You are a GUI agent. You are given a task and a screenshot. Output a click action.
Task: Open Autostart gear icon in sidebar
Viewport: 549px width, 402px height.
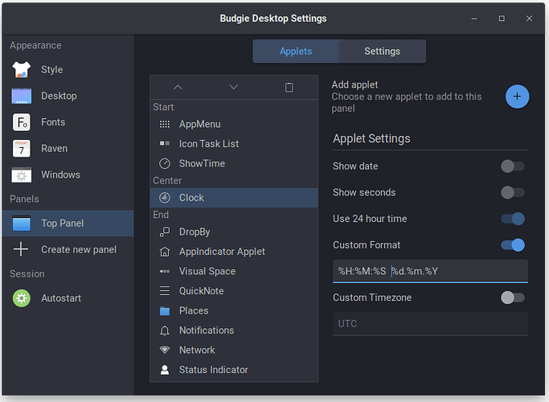click(x=21, y=298)
